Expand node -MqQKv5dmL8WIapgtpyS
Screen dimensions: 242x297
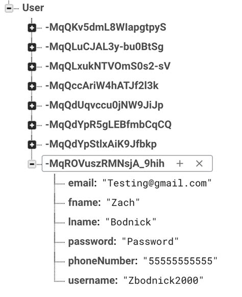click(x=32, y=28)
